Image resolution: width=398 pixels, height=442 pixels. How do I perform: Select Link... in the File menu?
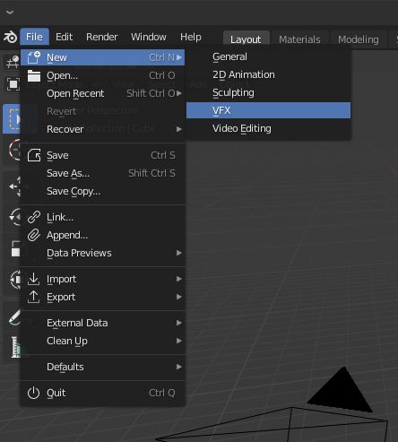pos(102,217)
